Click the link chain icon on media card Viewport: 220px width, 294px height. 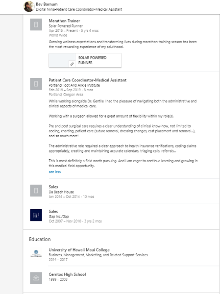point(72,64)
